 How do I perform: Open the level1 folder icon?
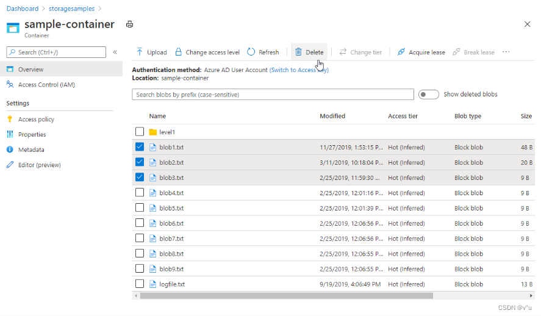(153, 132)
